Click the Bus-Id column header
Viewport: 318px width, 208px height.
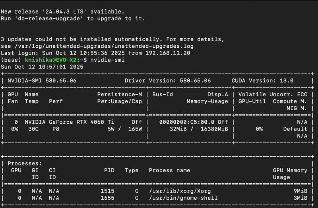163,94
